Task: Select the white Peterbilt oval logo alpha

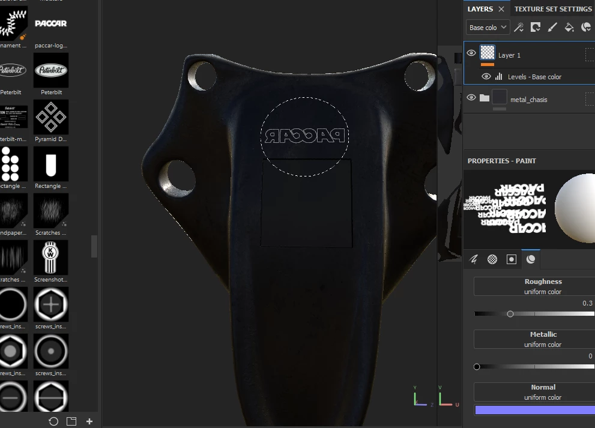Action: (x=51, y=70)
